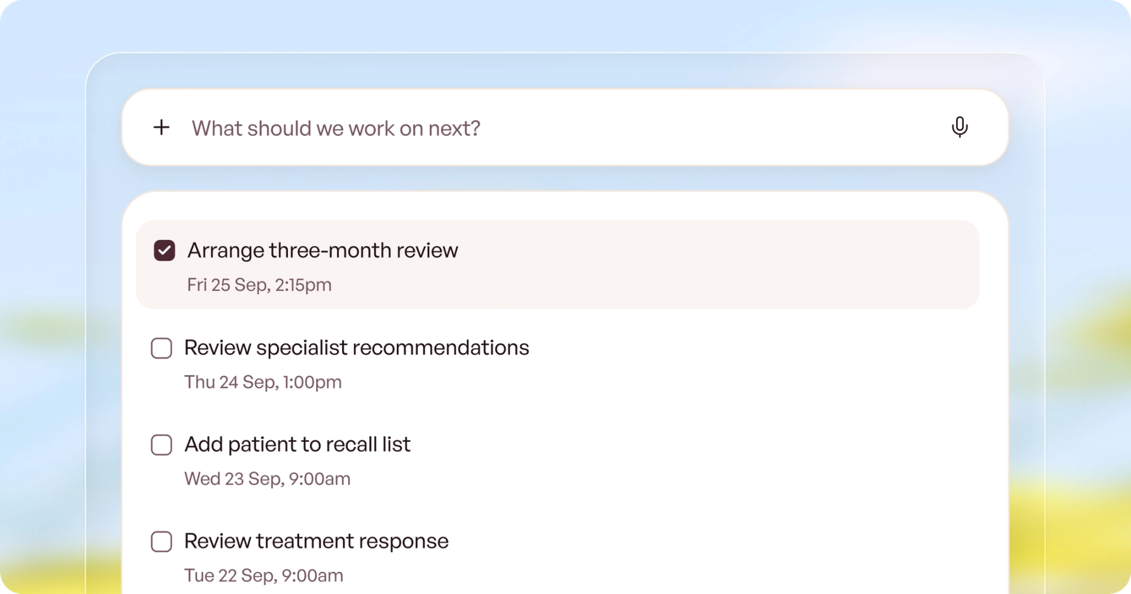The width and height of the screenshot is (1131, 594).
Task: Open 'Review treatment response' task title
Action: click(x=316, y=541)
